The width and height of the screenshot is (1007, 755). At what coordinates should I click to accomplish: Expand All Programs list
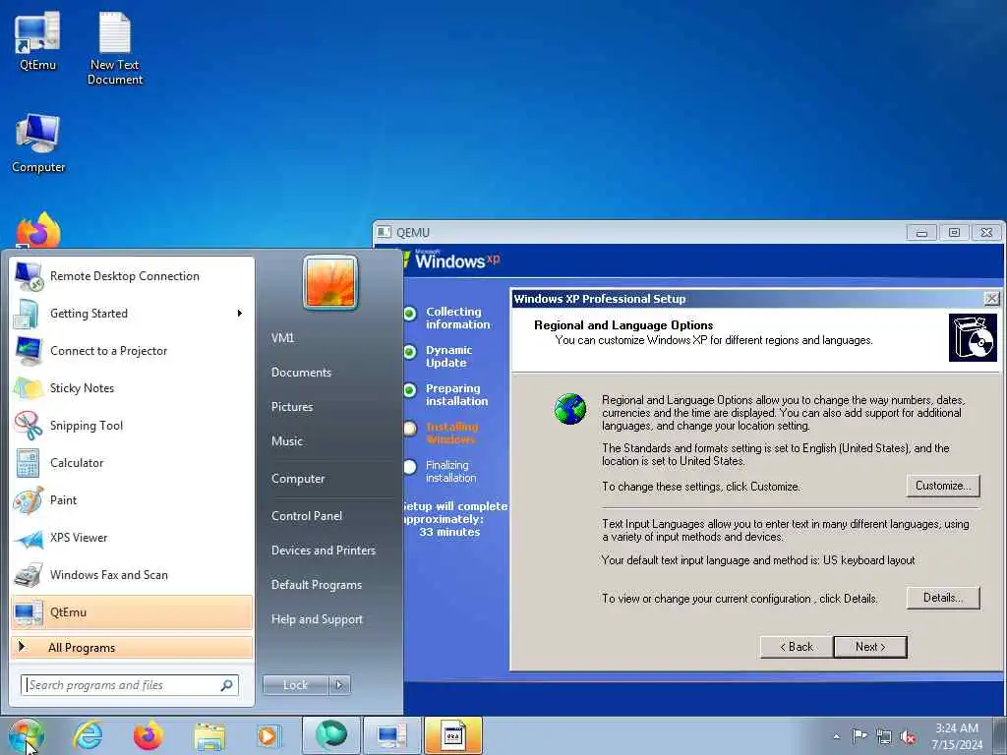coord(132,647)
